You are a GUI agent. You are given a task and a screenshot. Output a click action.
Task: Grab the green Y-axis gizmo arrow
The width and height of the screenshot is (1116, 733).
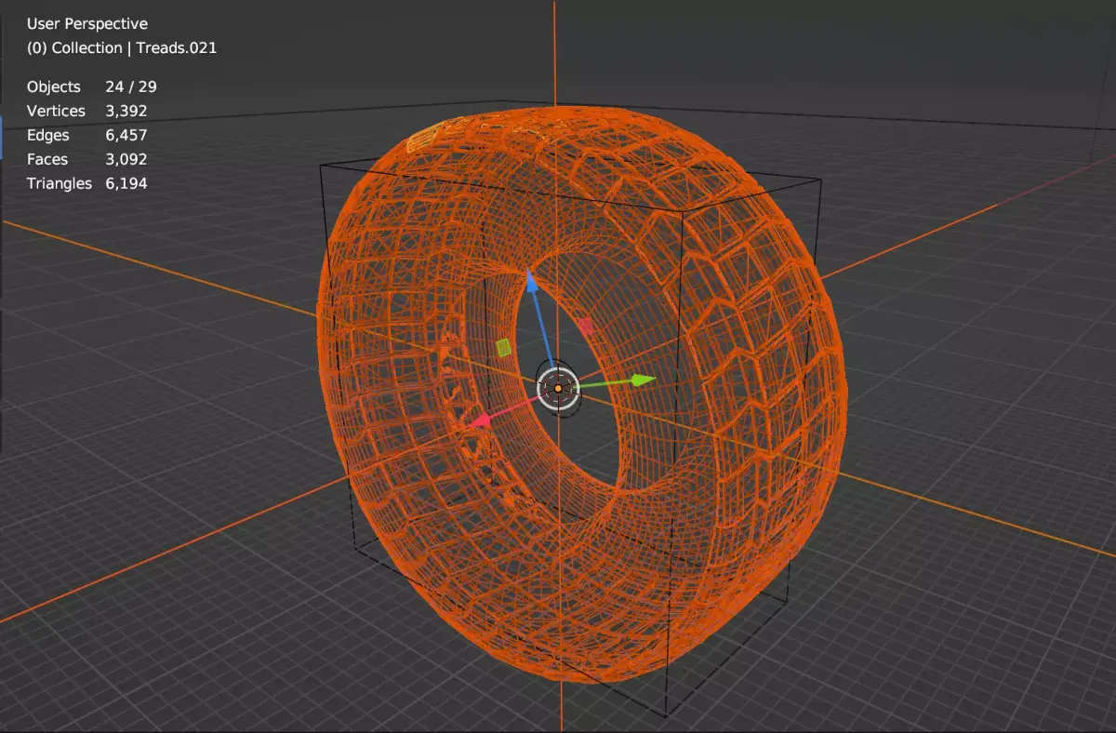tap(643, 380)
